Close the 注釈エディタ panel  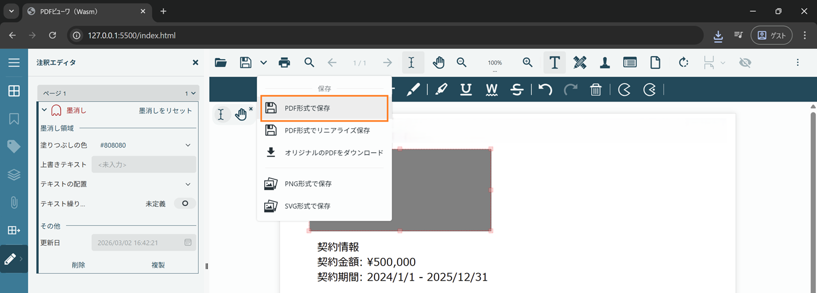pyautogui.click(x=195, y=62)
